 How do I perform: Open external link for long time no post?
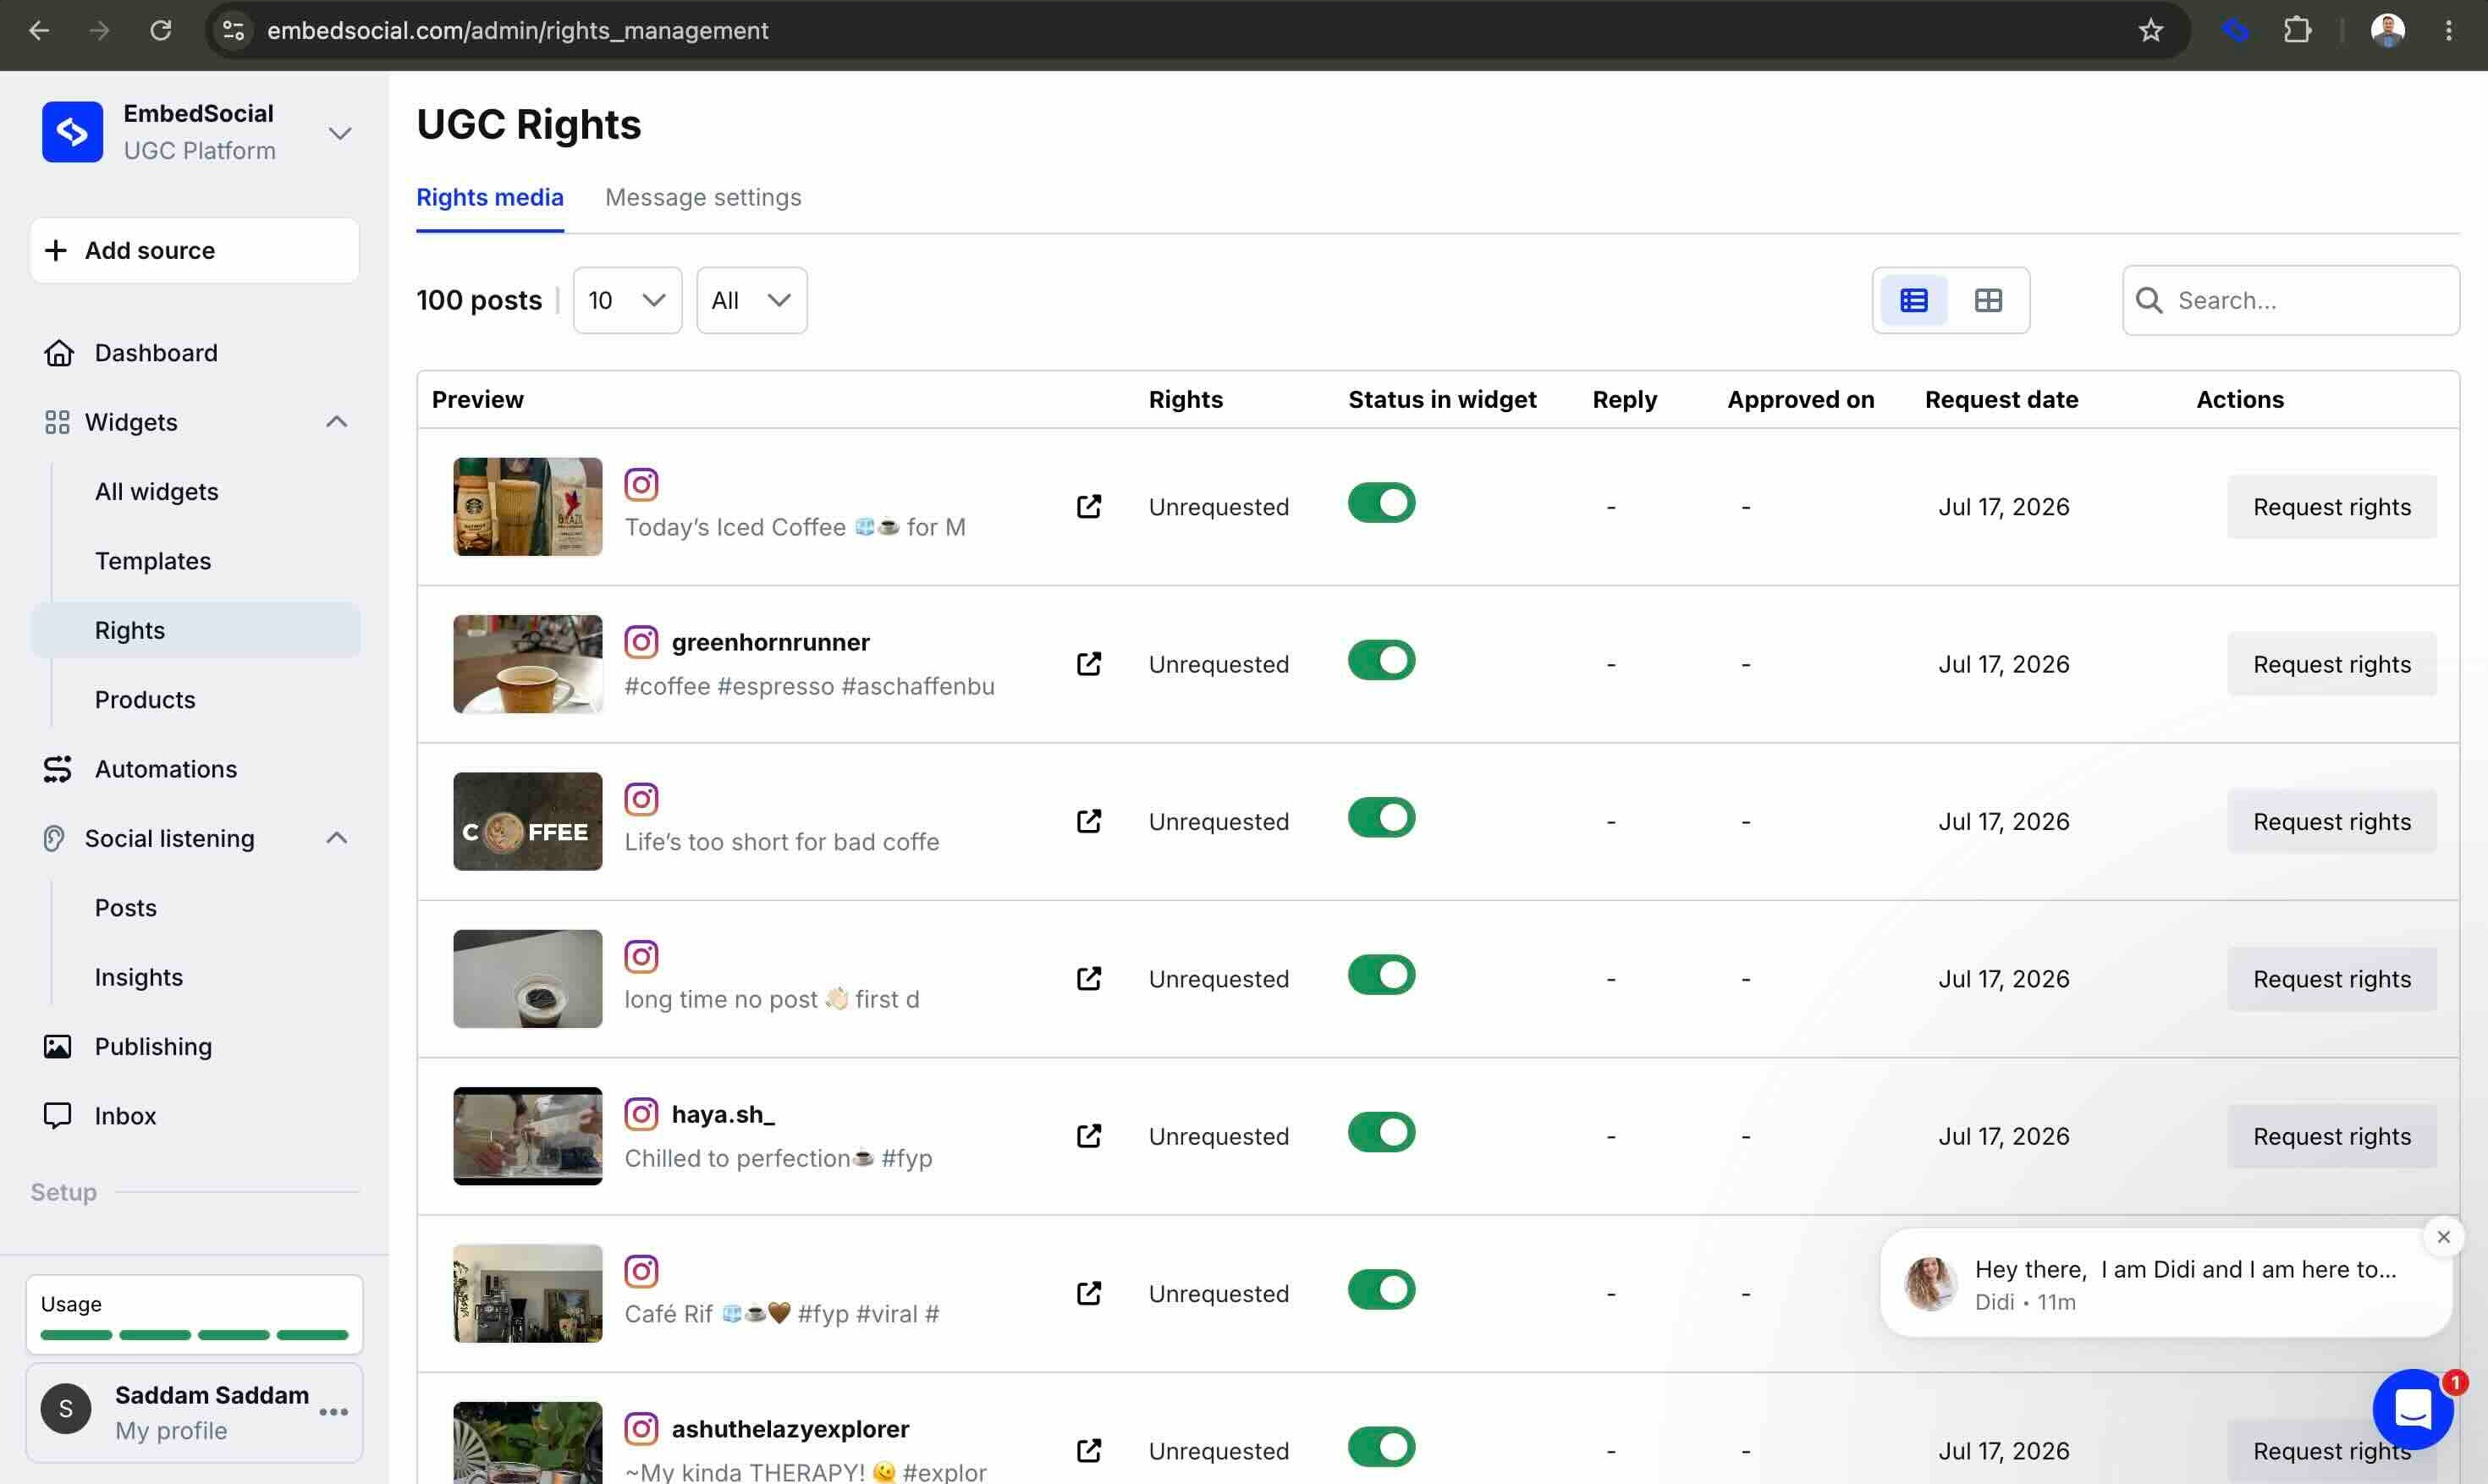click(1089, 978)
